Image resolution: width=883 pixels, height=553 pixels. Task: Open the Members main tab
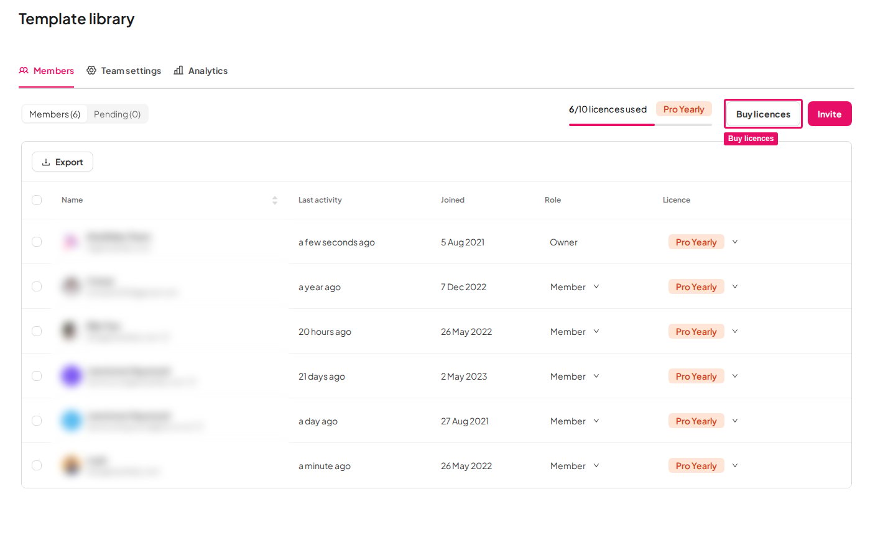pyautogui.click(x=47, y=71)
